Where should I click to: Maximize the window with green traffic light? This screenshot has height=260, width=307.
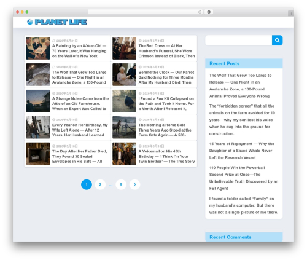coord(27,12)
